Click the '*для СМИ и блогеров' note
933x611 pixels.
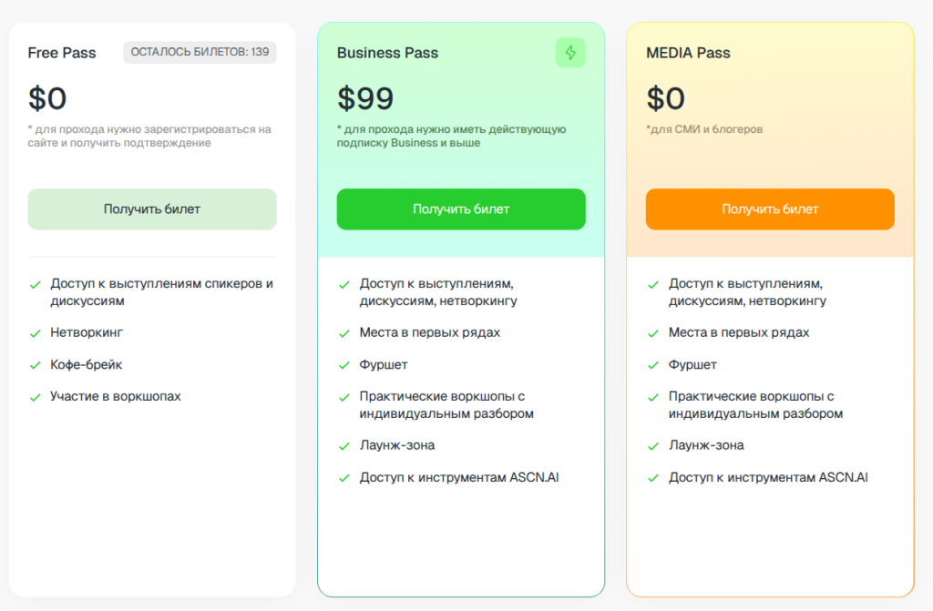704,129
